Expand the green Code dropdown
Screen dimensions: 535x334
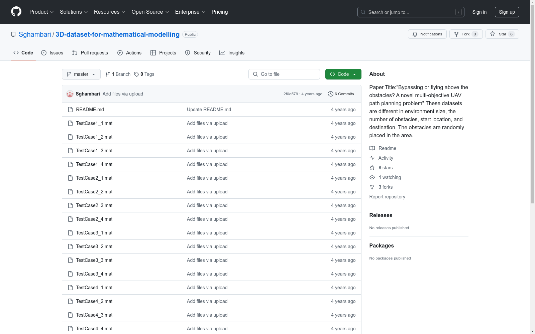[x=343, y=74]
